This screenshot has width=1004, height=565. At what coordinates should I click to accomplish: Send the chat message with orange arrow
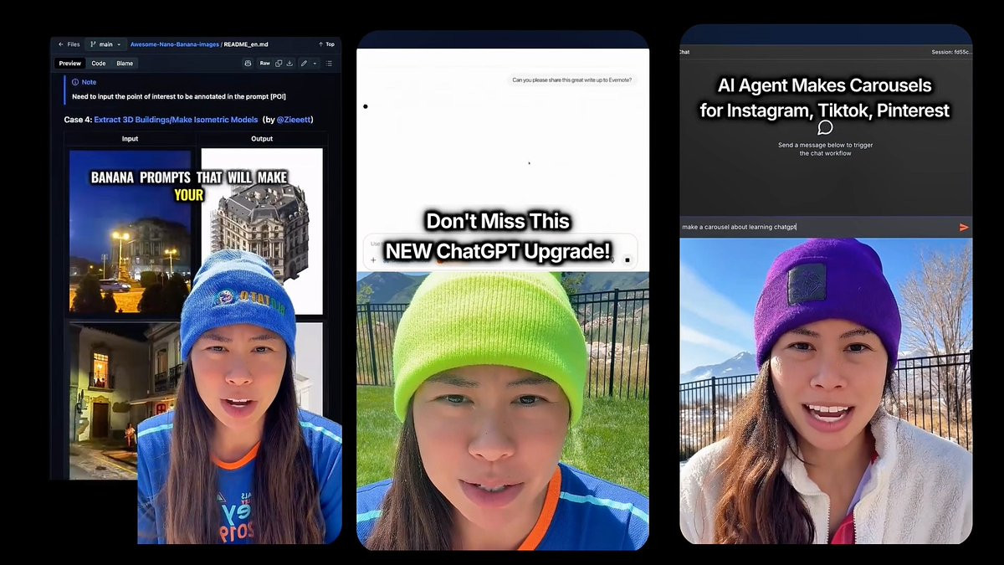click(x=964, y=227)
